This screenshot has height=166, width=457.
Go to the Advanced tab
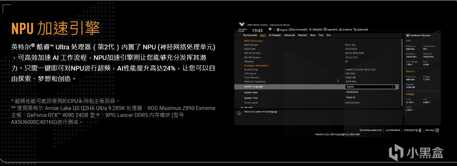pyautogui.click(x=289, y=35)
